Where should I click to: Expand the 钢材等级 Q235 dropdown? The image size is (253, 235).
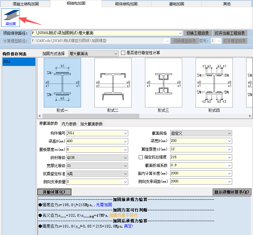click(97, 157)
